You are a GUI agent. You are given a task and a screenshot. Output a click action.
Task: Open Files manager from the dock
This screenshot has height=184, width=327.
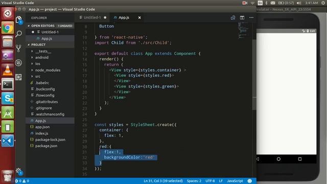(x=8, y=41)
